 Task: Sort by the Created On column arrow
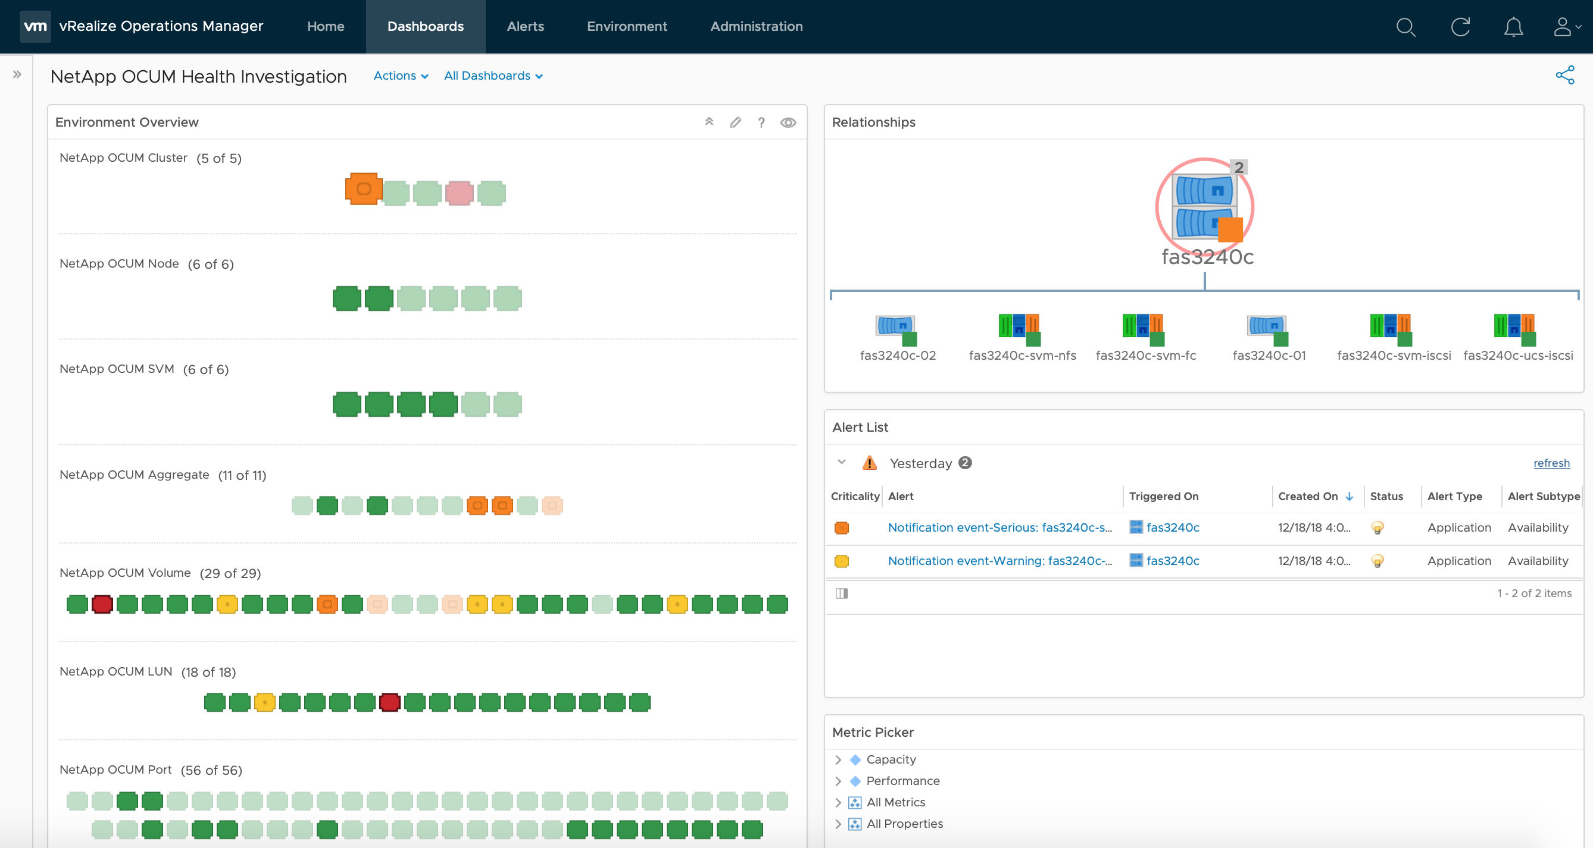pyautogui.click(x=1350, y=496)
